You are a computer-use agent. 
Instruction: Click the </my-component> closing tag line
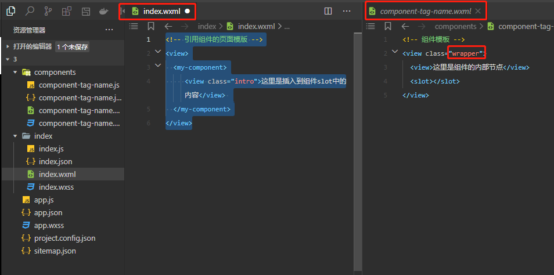click(202, 109)
